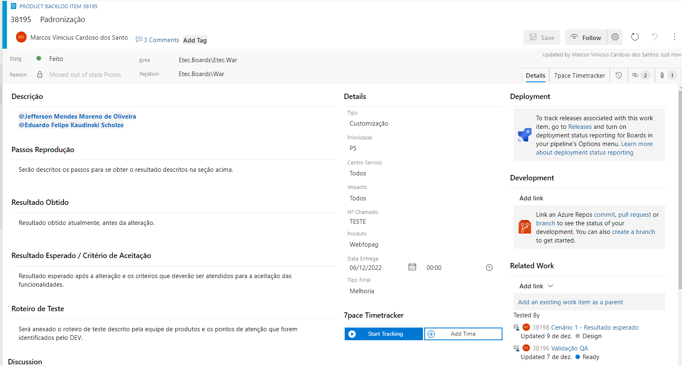Screen dimensions: 682x366
Task: Open the work item settings gear
Action: (x=615, y=37)
